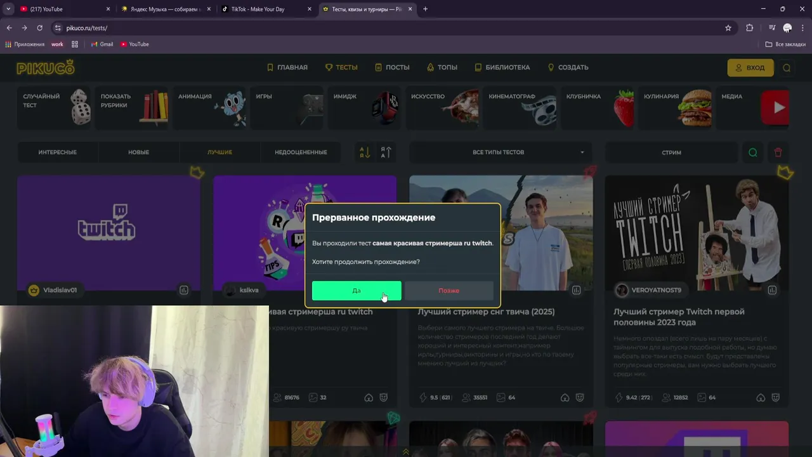Viewport: 812px width, 457px height.
Task: Click the ВХОД login button
Action: (750, 68)
